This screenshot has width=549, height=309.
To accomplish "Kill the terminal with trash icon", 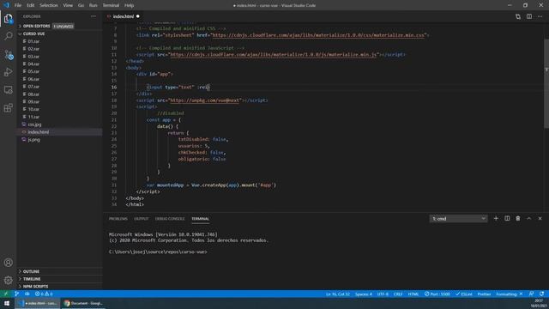I will [518, 218].
